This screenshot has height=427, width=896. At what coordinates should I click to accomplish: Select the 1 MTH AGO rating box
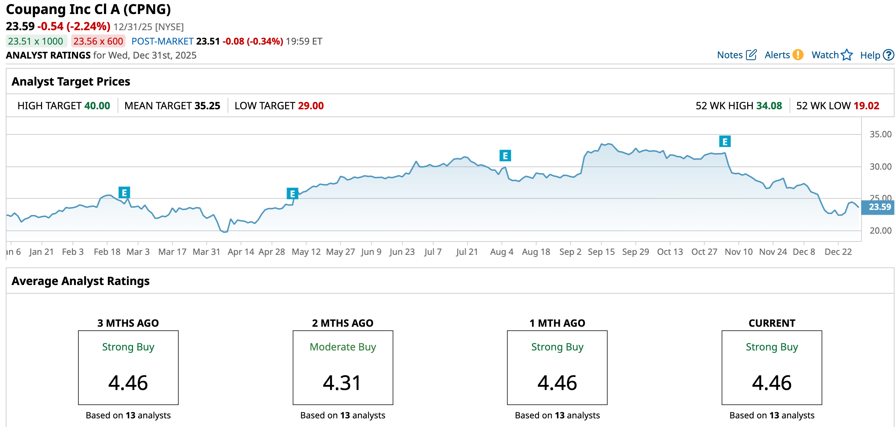click(x=557, y=367)
